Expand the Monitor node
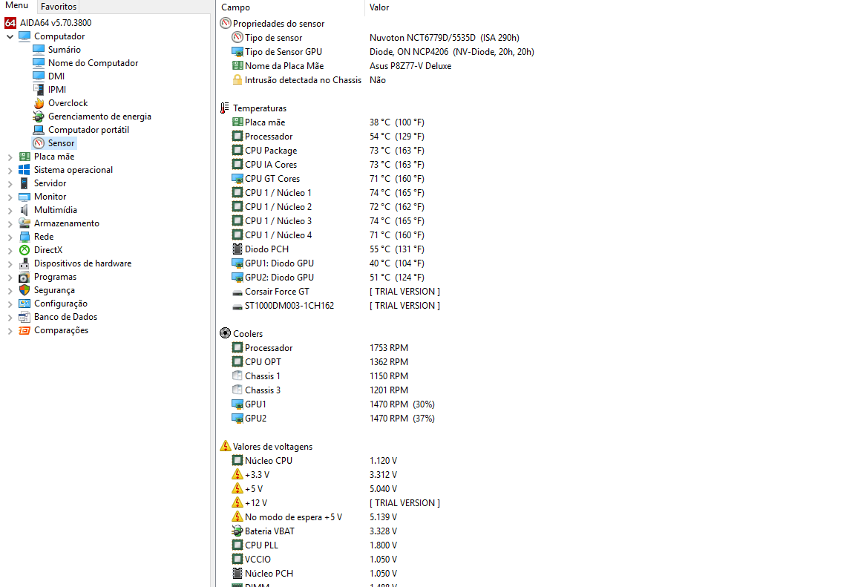 [x=10, y=197]
